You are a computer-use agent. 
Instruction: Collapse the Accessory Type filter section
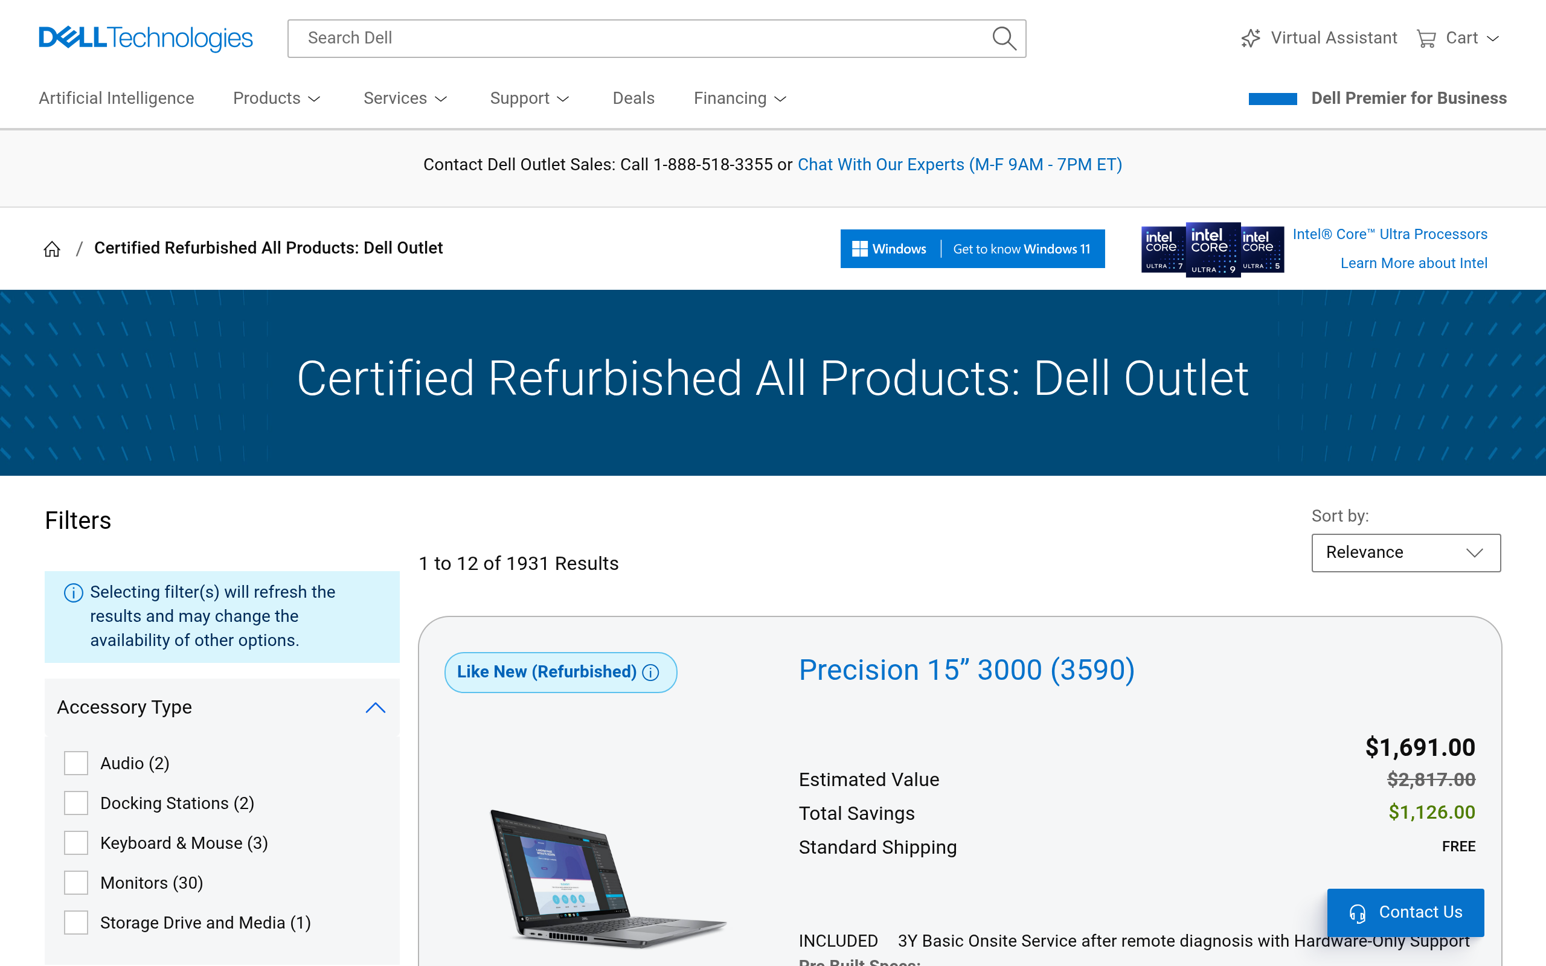375,707
